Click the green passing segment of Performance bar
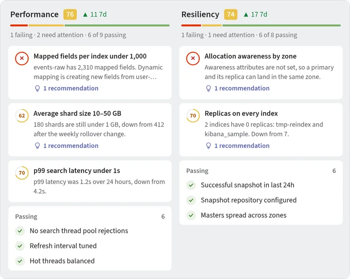This screenshot has height=279, width=350. tap(117, 25)
